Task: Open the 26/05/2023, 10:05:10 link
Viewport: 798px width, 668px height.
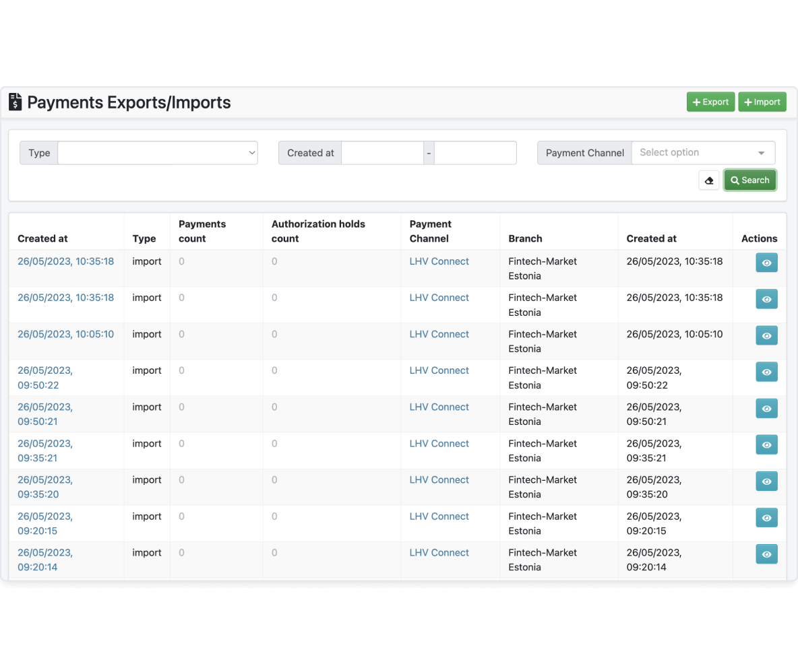Action: point(65,334)
